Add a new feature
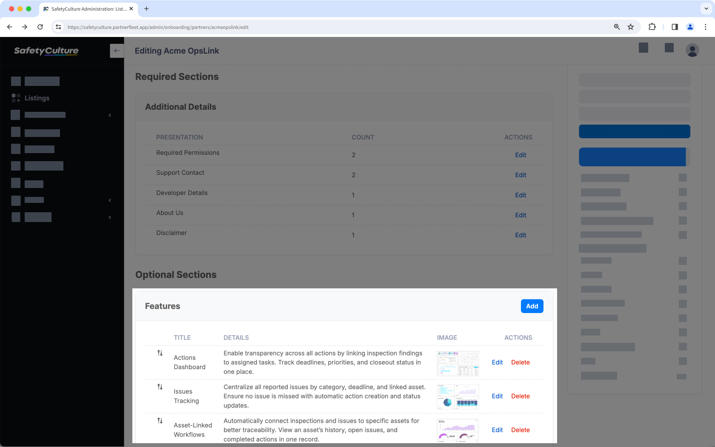The image size is (715, 447). click(x=532, y=306)
